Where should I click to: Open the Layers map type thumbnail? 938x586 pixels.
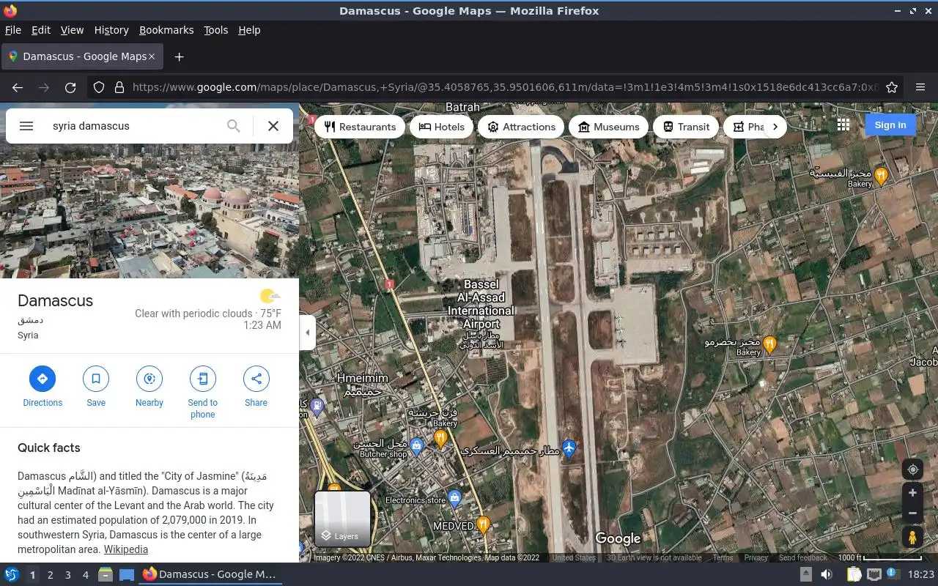pos(342,519)
